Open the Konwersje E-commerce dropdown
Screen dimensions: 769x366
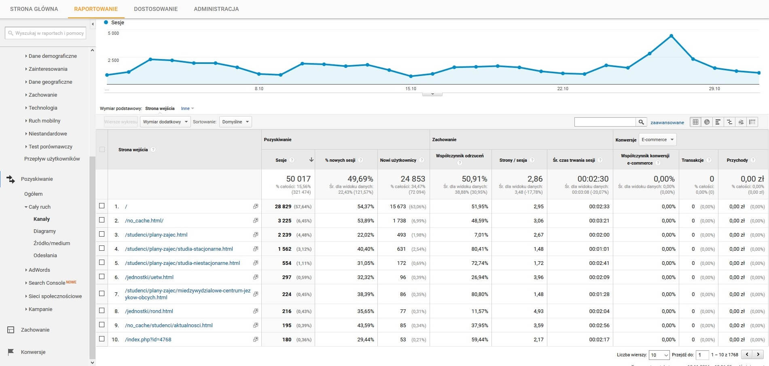(658, 140)
